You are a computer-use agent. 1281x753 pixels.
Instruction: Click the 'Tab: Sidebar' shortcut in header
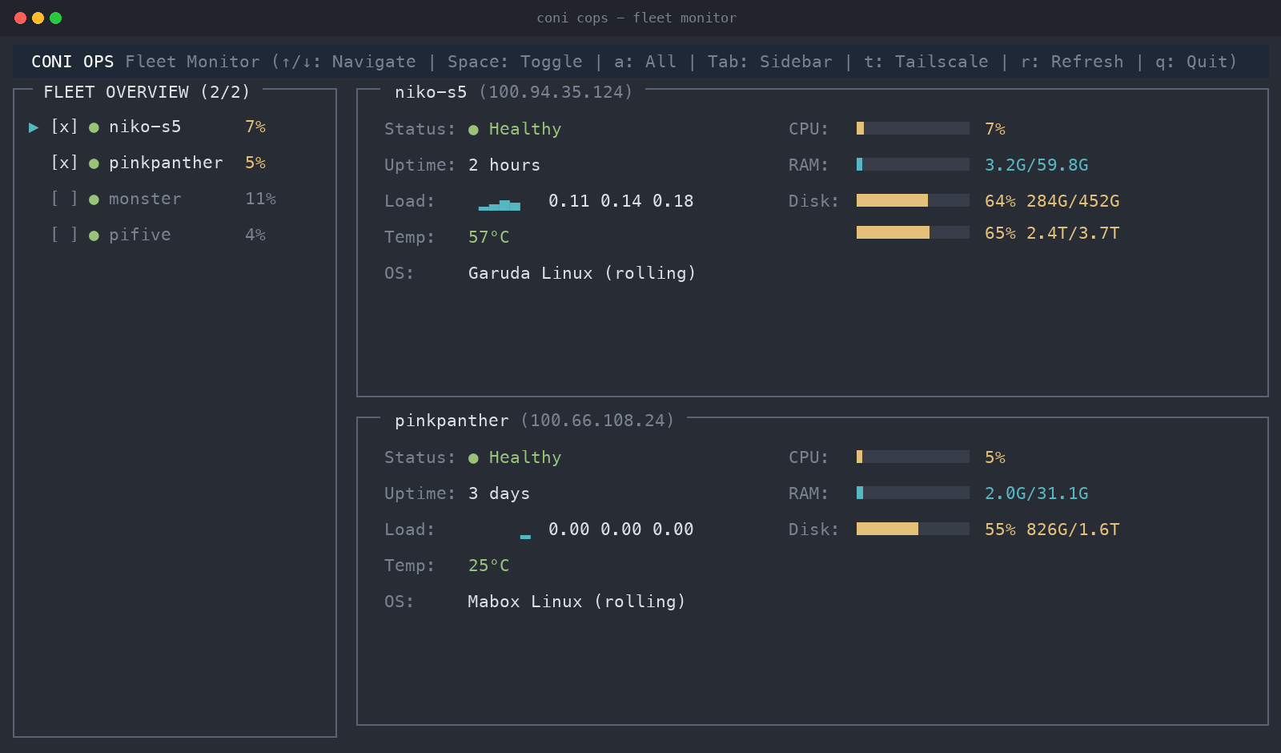(770, 62)
